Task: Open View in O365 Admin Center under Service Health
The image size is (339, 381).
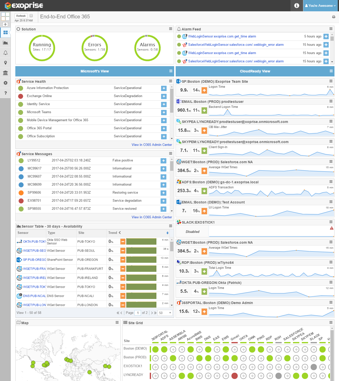Action: [152, 145]
